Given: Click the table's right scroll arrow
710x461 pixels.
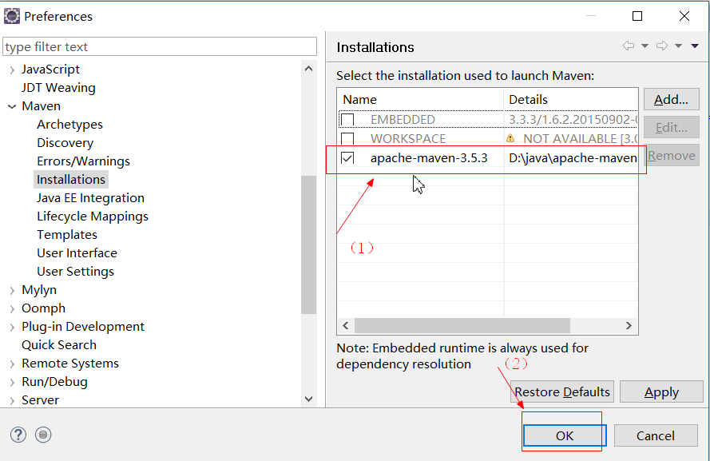Looking at the screenshot, I should tap(629, 326).
